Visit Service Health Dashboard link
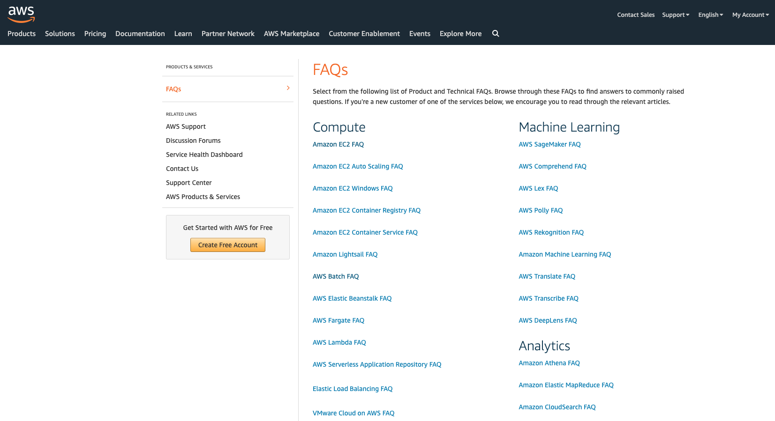This screenshot has height=421, width=775. (x=204, y=155)
